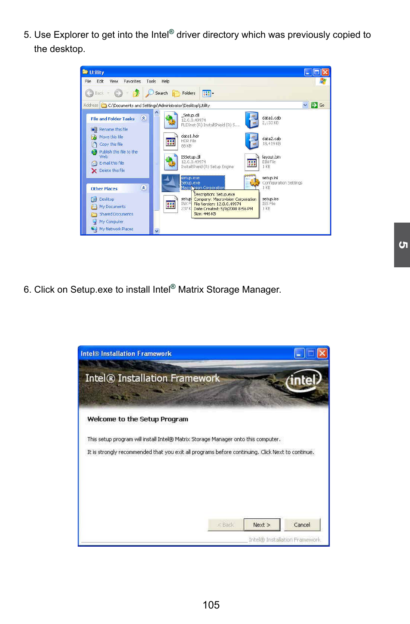
Task: Click the Rename this file task
Action: 113,129
